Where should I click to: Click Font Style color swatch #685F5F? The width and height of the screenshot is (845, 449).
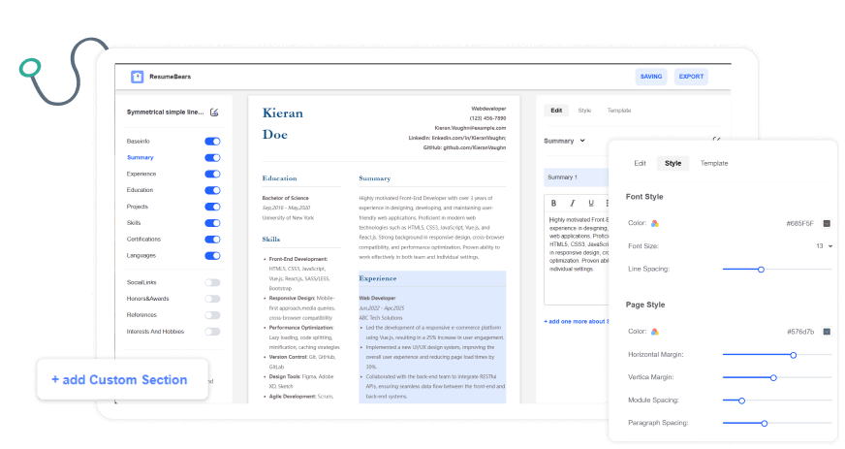click(827, 223)
